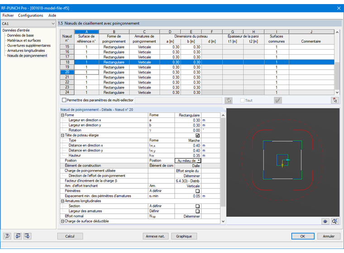Screen dimensions: 344x253
Task: Uncheck 'Tête de poteau élargie' checkbox
Action: pos(197,136)
